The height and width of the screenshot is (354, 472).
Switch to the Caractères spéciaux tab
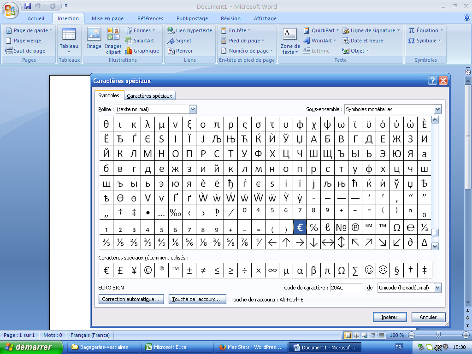149,96
